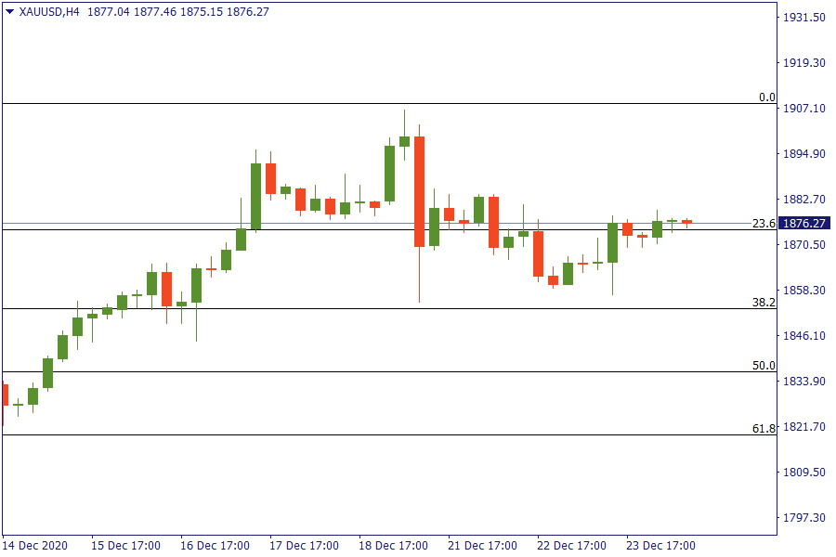Click the 17 Dec 17:00 time label

click(x=304, y=545)
